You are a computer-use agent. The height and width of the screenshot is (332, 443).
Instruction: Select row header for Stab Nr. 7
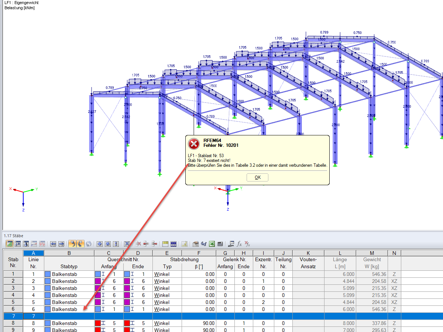coord(13,316)
